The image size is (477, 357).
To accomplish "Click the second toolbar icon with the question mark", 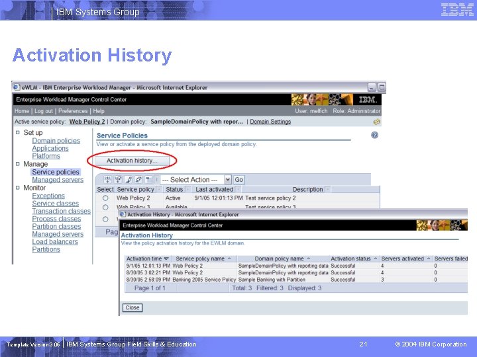I will coord(118,180).
